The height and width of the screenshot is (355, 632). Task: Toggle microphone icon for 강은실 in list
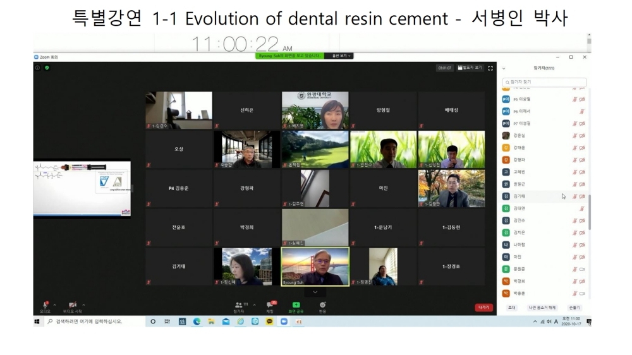pyautogui.click(x=574, y=136)
